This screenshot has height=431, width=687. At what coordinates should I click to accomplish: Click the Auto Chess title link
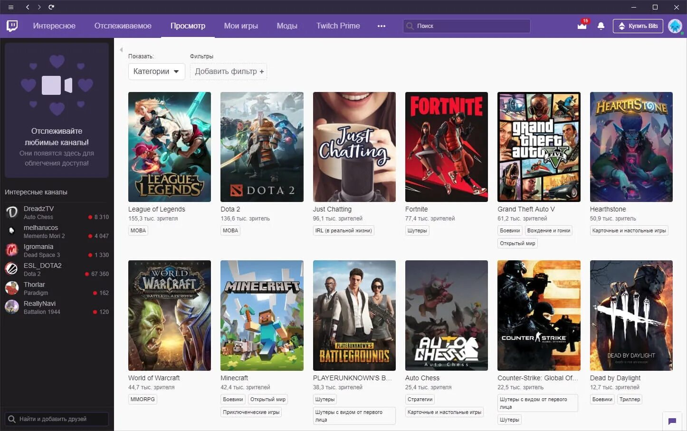coord(422,378)
